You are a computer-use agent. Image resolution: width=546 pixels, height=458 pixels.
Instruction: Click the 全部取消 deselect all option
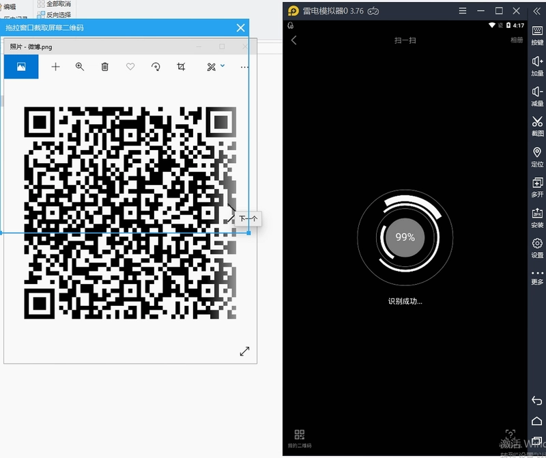point(55,4)
